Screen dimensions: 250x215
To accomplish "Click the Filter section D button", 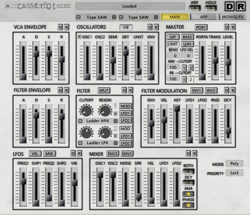I will coord(124,90).
